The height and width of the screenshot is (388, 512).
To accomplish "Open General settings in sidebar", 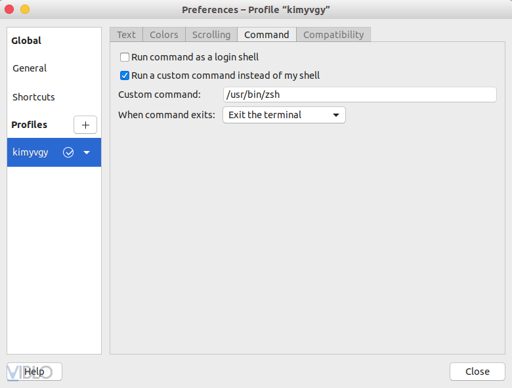I will [30, 68].
